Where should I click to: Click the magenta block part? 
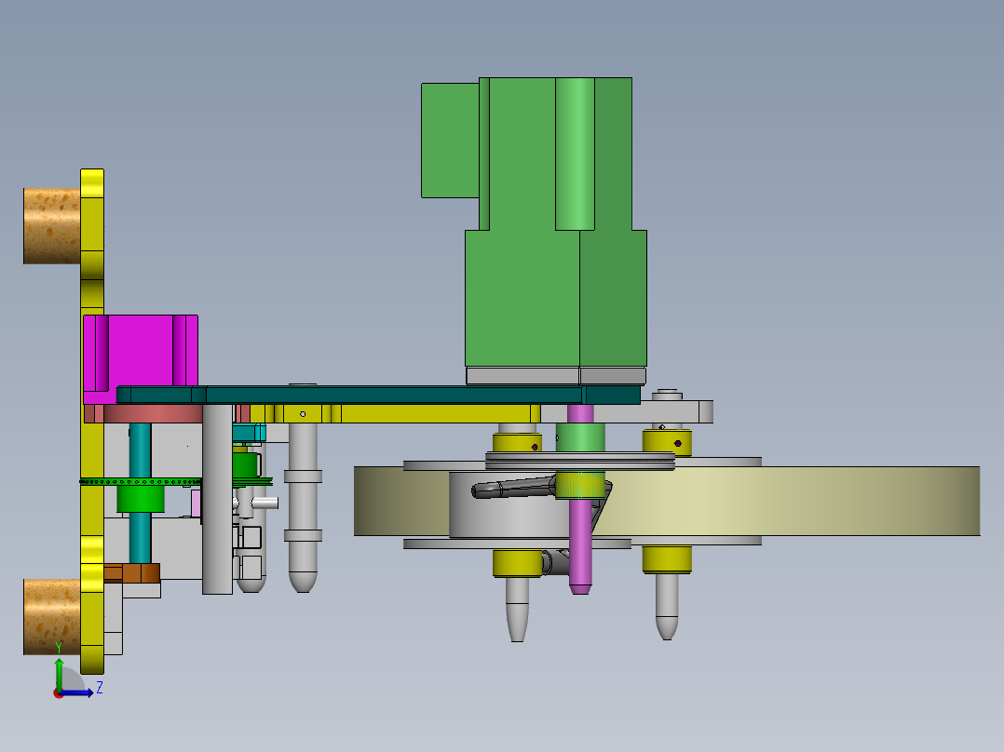click(x=141, y=358)
